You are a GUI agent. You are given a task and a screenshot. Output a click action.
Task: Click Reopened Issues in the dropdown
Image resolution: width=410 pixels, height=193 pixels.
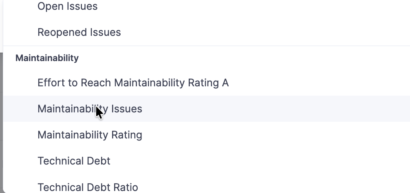(79, 33)
